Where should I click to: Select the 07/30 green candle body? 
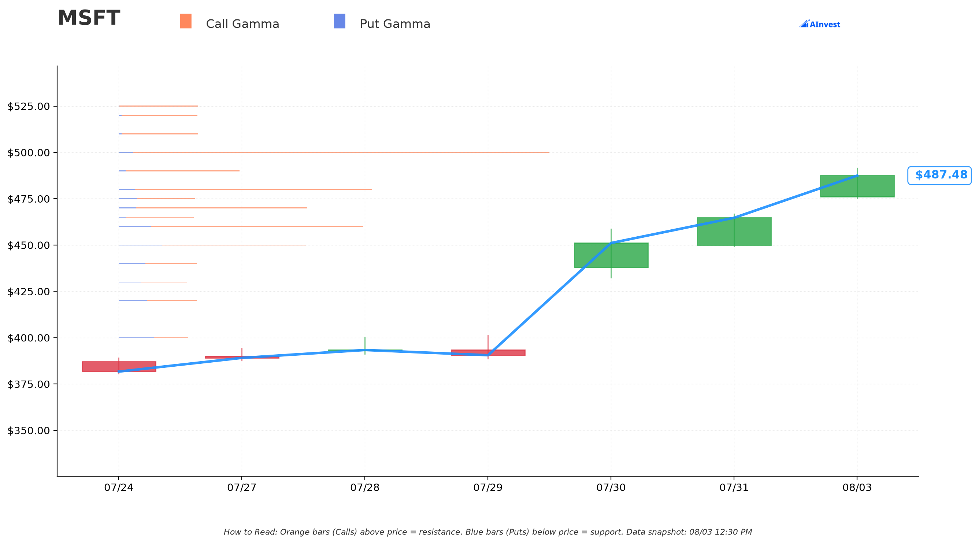pyautogui.click(x=611, y=255)
